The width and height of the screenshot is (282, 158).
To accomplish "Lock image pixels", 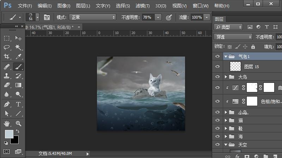I will pyautogui.click(x=237, y=47).
